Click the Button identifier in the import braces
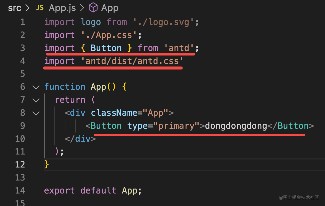Image resolution: width=325 pixels, height=206 pixels. [106, 48]
